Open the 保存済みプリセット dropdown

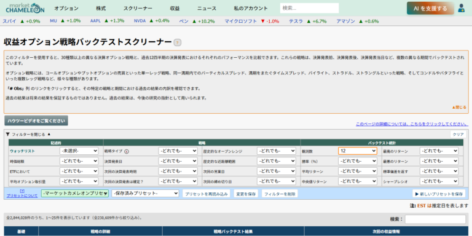pos(146,194)
